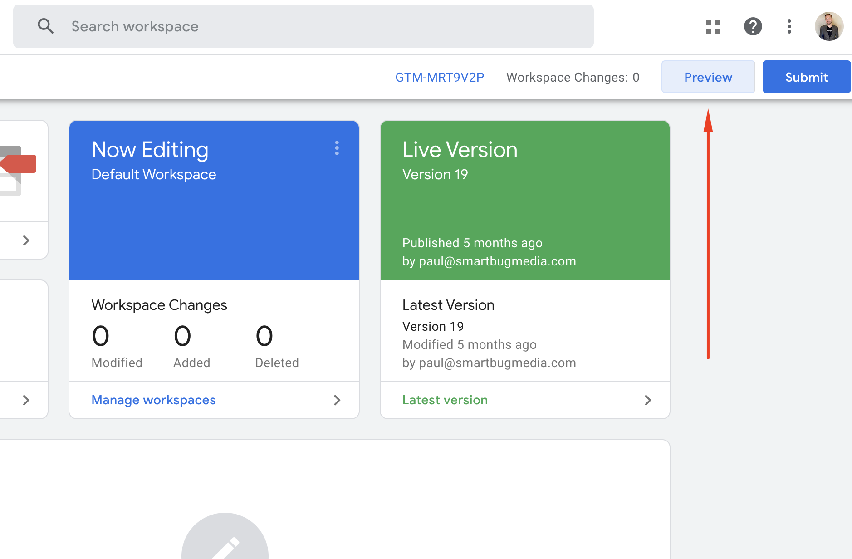Focus the Search workspace field
The height and width of the screenshot is (559, 852).
click(318, 26)
